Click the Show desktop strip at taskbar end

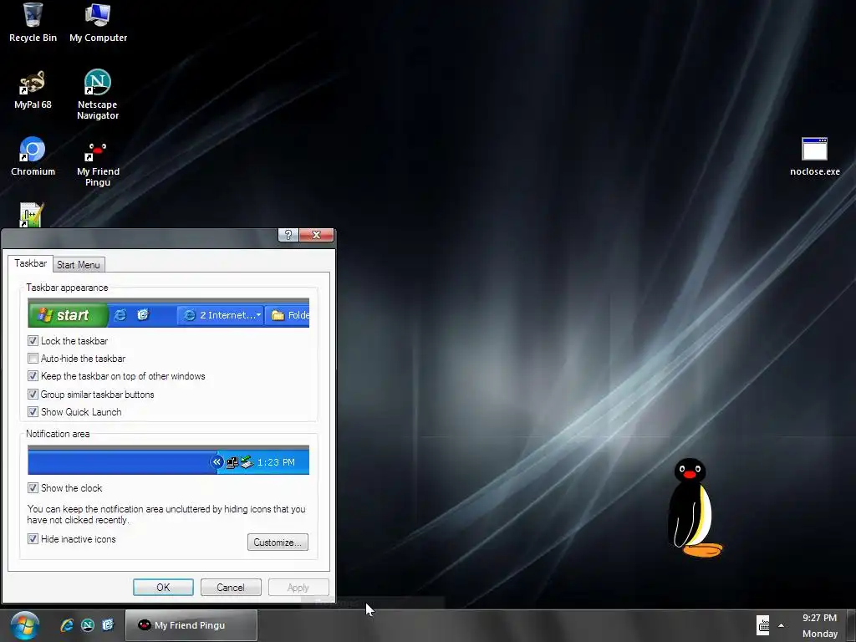(851, 625)
